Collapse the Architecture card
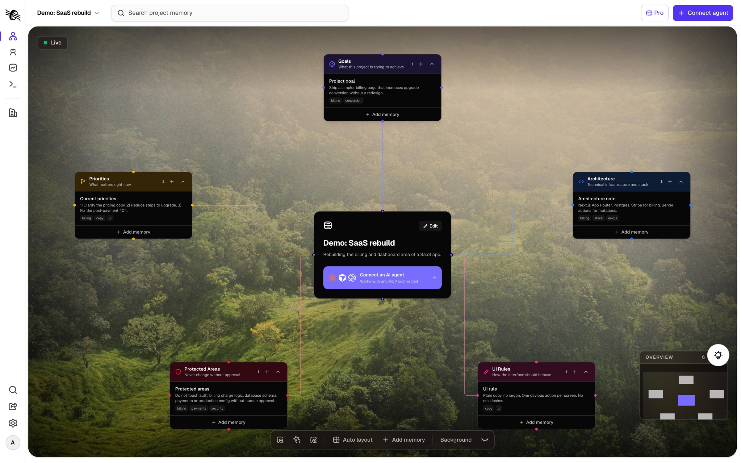This screenshot has height=463, width=741. point(681,181)
